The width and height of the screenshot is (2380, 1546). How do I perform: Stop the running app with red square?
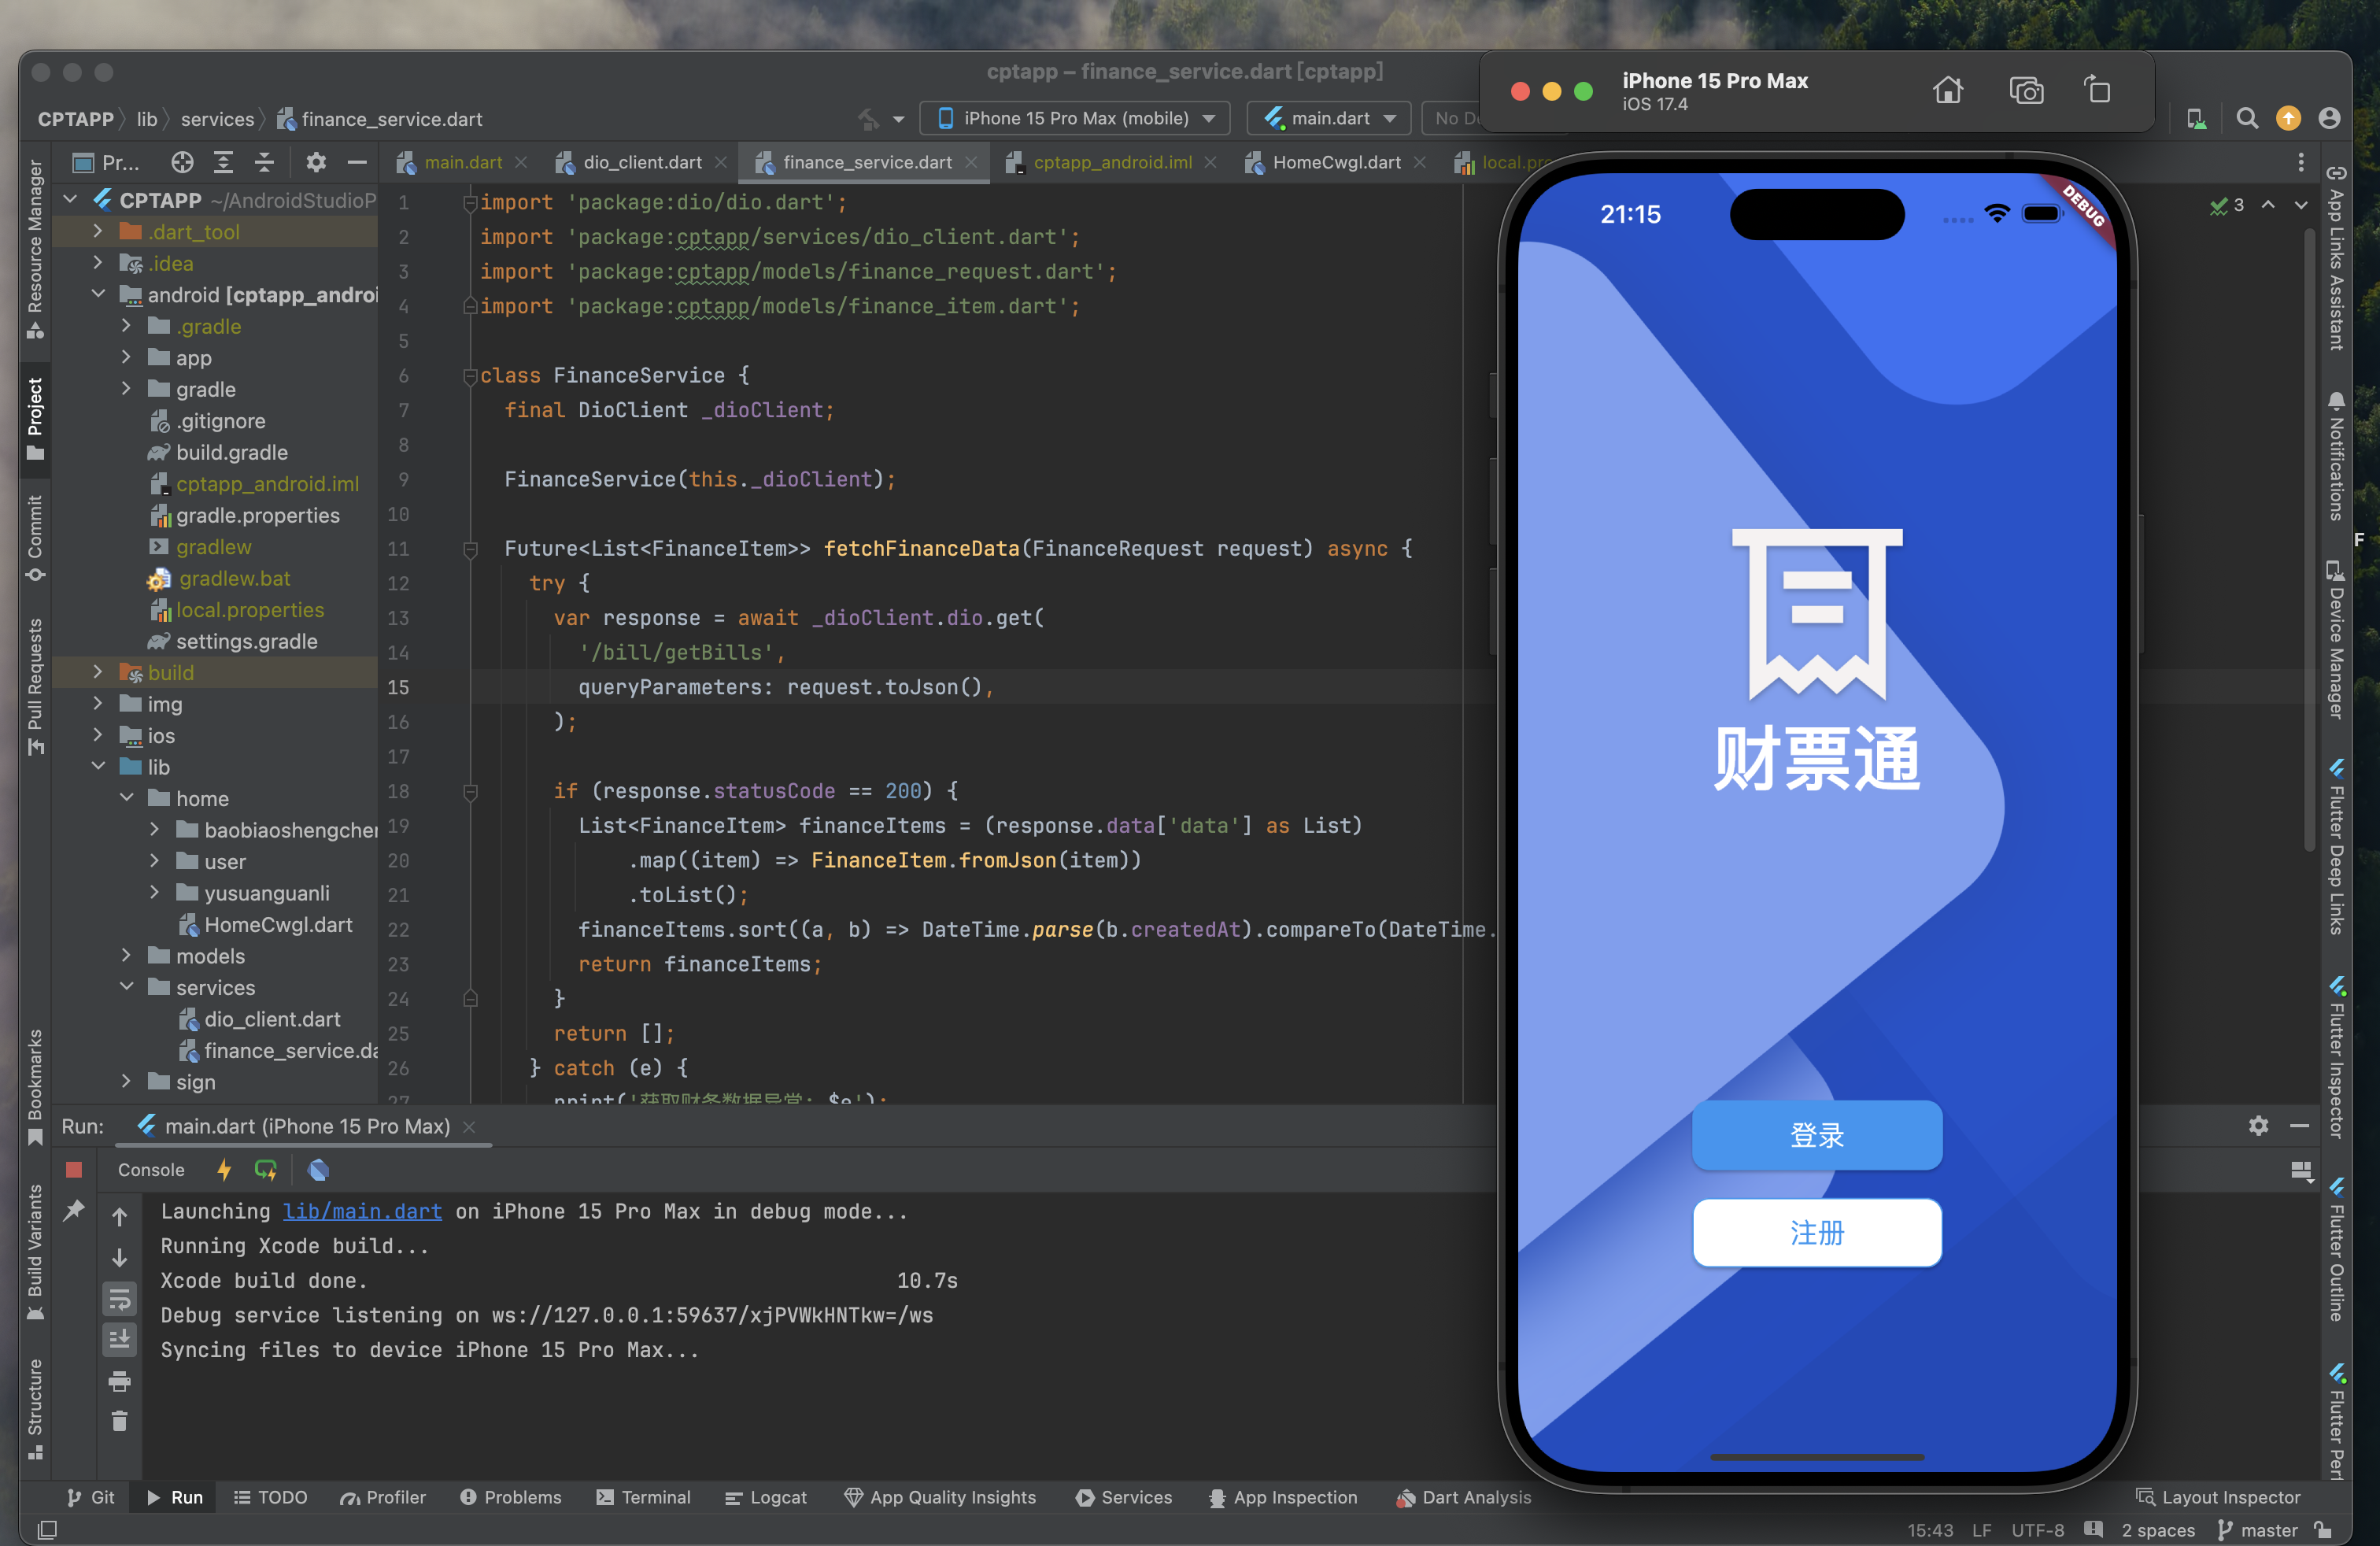point(74,1169)
